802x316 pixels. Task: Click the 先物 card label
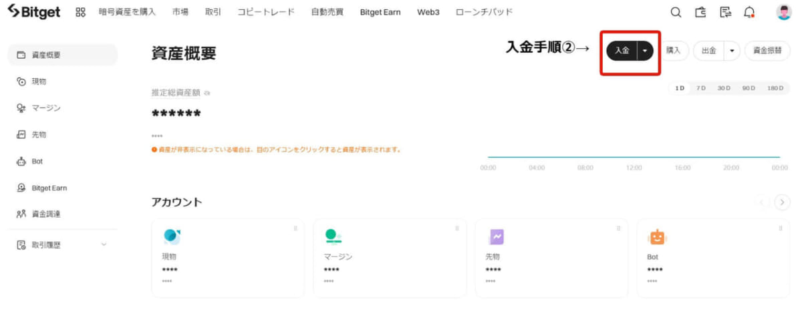pos(493,257)
